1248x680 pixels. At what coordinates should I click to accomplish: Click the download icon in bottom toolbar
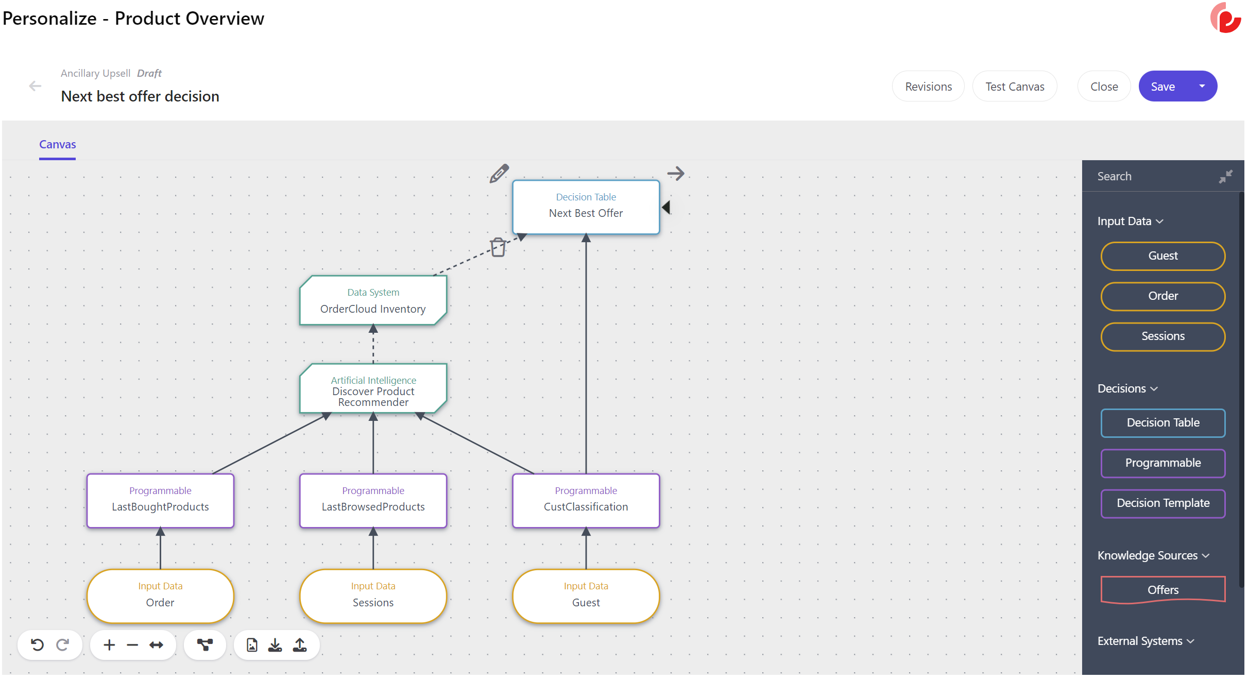(275, 644)
